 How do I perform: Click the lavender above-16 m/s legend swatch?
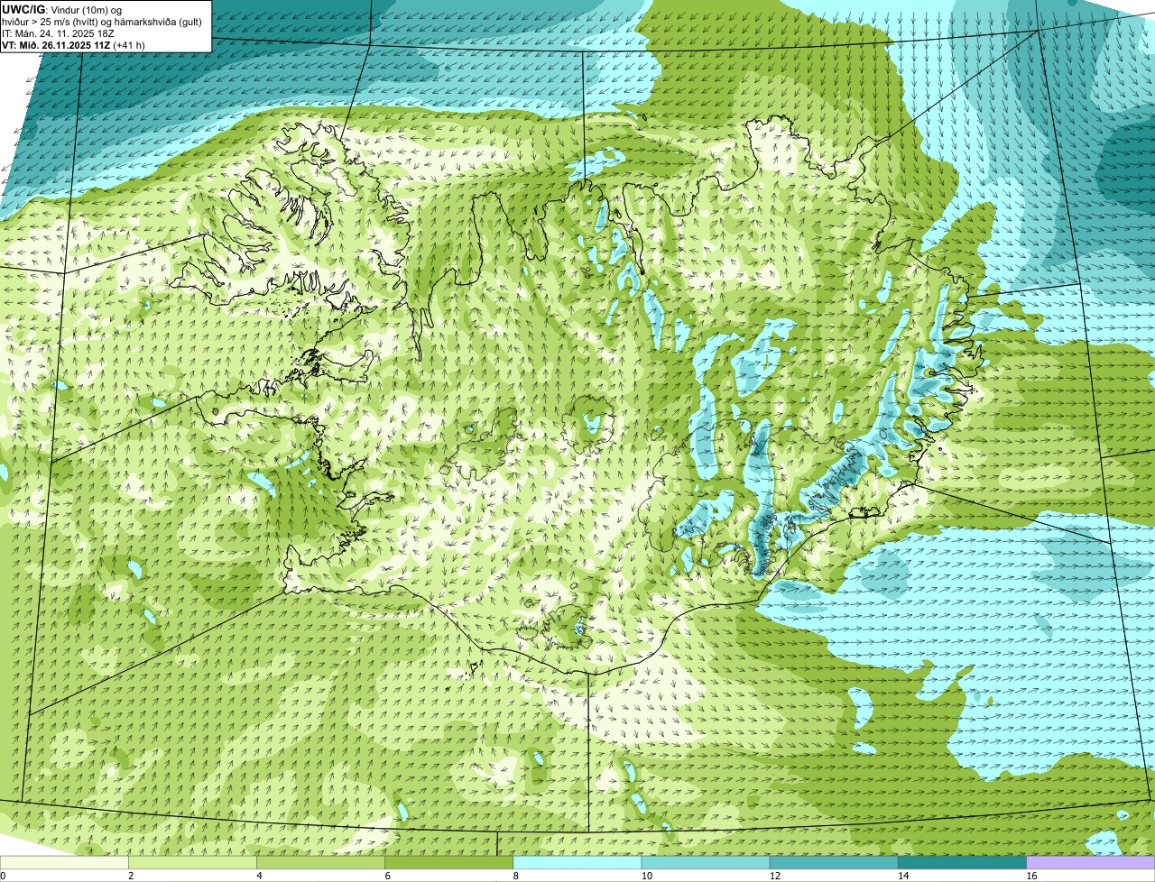pos(1091,863)
